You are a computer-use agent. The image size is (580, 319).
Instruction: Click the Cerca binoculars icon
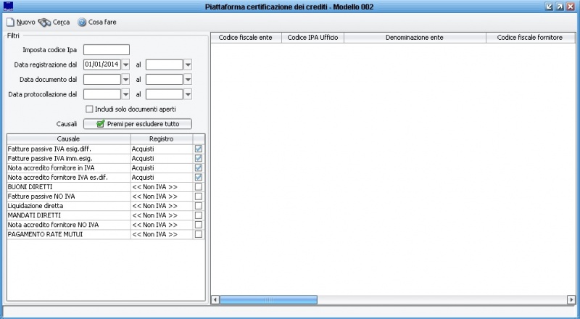click(44, 22)
